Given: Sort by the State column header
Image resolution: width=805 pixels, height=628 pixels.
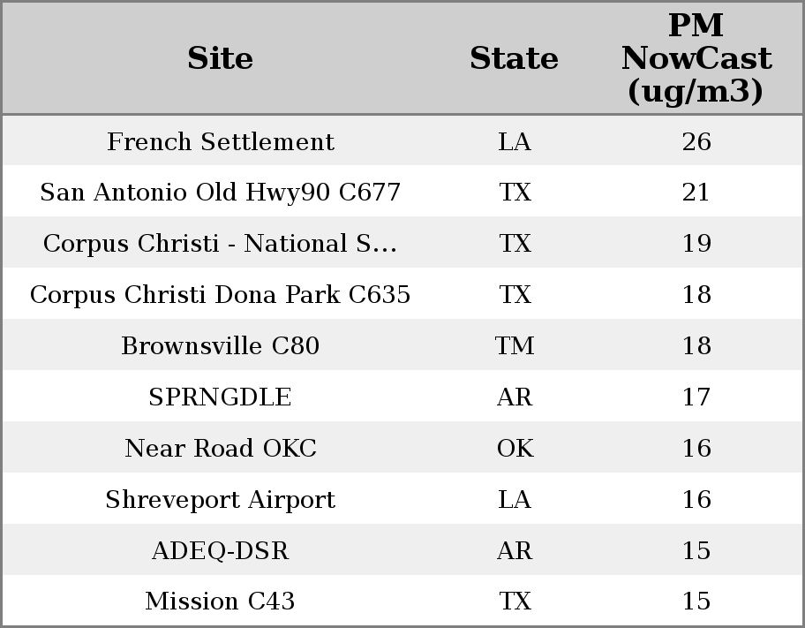Looking at the screenshot, I should click(514, 58).
